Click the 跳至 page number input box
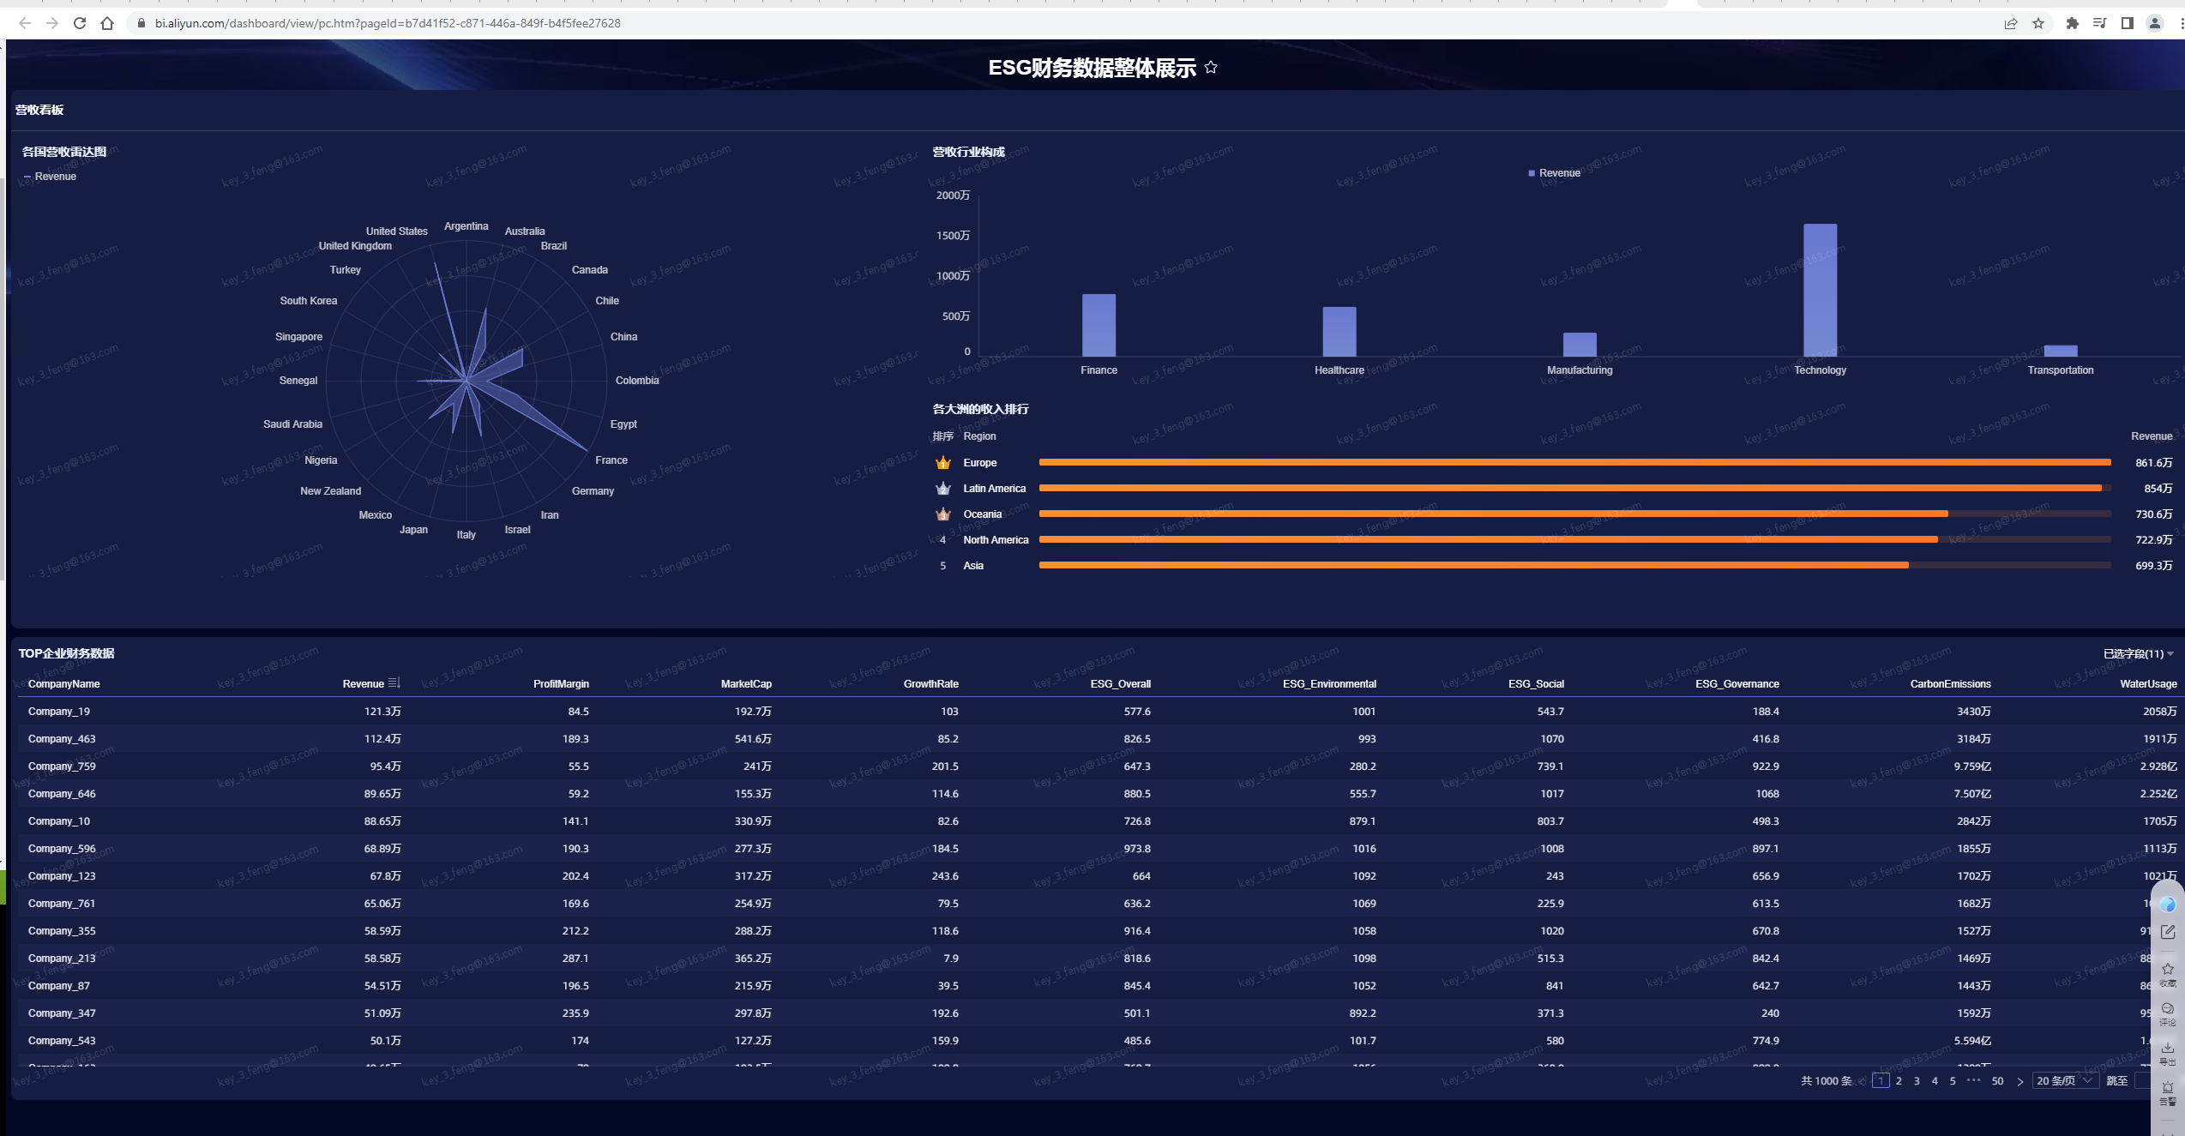Image resolution: width=2185 pixels, height=1136 pixels. tap(2144, 1081)
